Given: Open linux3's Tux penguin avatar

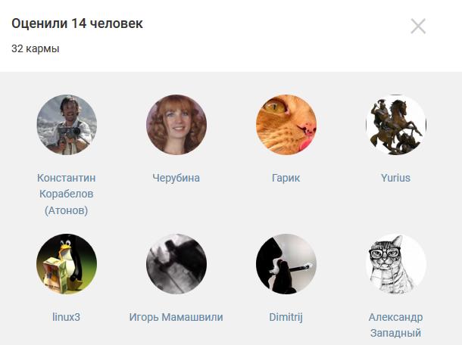Looking at the screenshot, I should point(67,264).
